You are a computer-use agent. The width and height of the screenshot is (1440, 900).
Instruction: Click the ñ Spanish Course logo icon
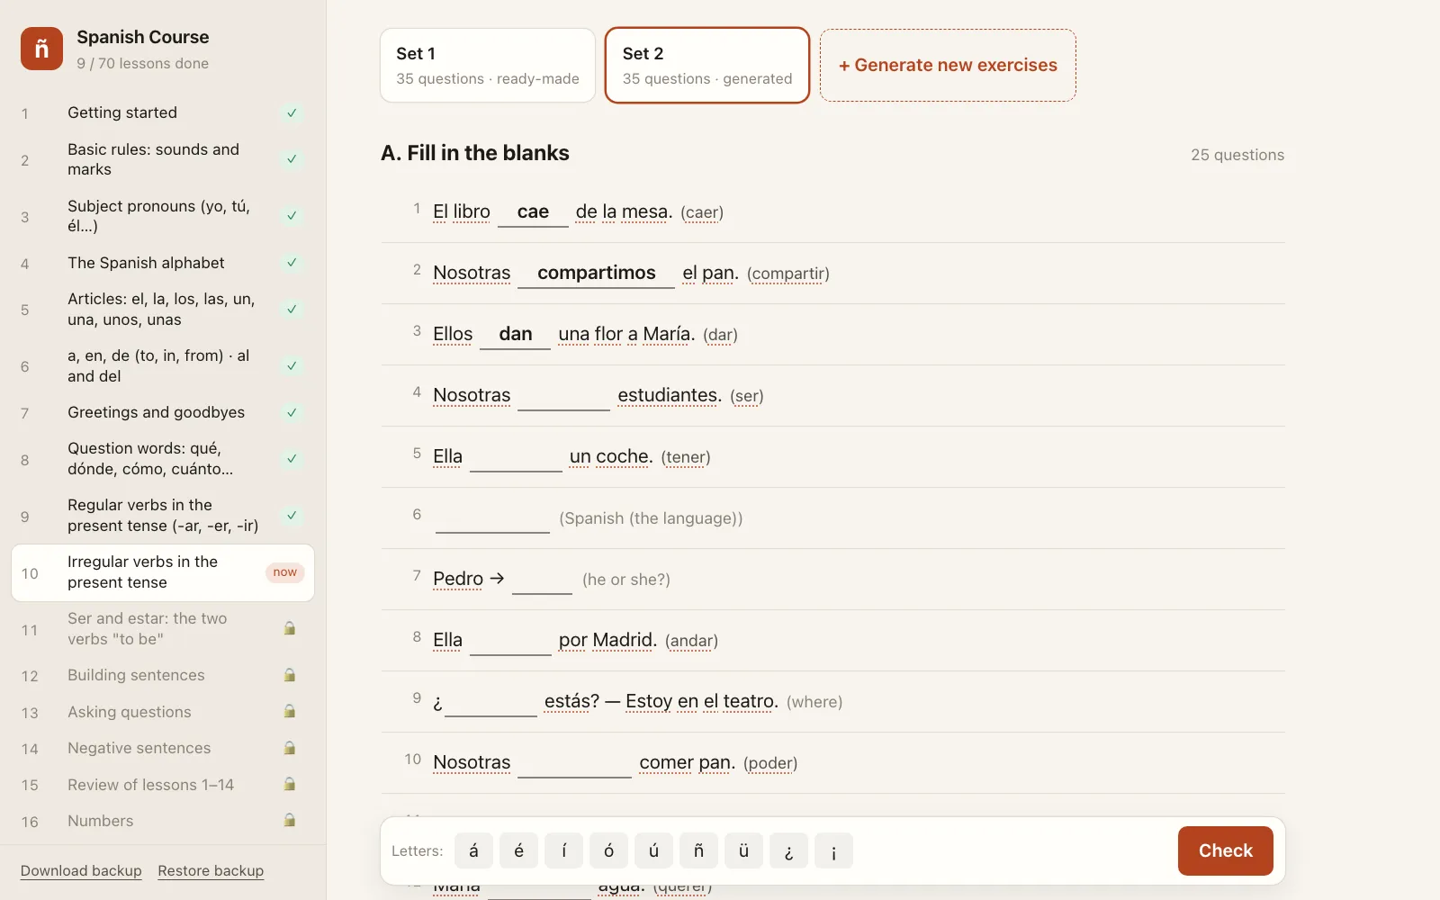[x=41, y=49]
